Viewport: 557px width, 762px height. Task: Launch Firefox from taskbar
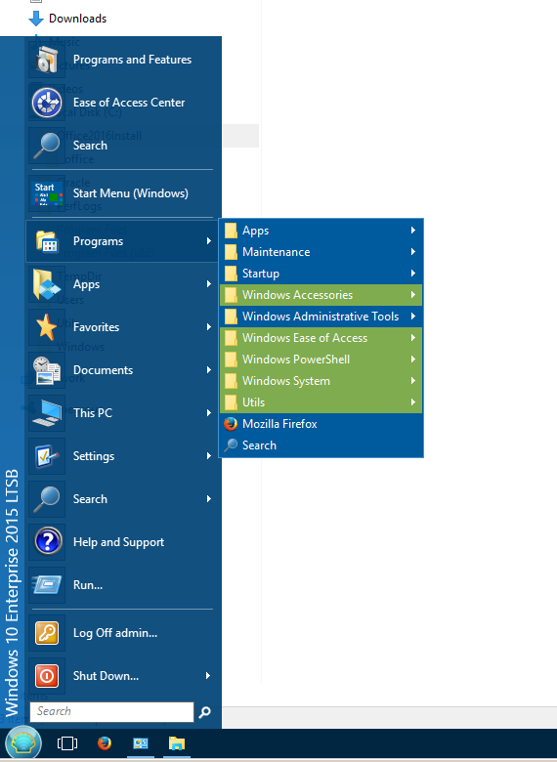(104, 743)
